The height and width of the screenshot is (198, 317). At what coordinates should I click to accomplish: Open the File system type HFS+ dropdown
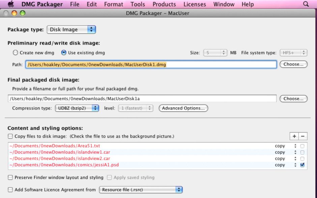[293, 53]
